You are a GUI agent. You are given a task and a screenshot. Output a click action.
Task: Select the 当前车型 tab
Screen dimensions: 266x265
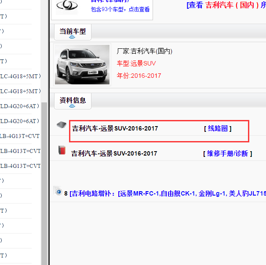pyautogui.click(x=73, y=32)
